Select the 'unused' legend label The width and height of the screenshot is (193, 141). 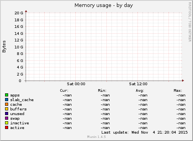[x=17, y=114]
